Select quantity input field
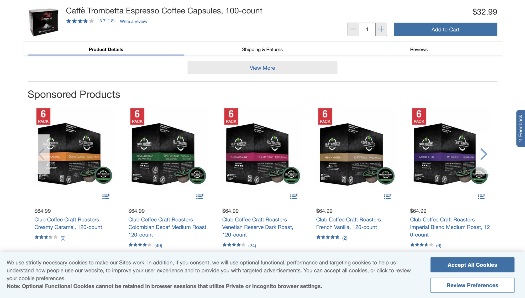 coord(367,29)
